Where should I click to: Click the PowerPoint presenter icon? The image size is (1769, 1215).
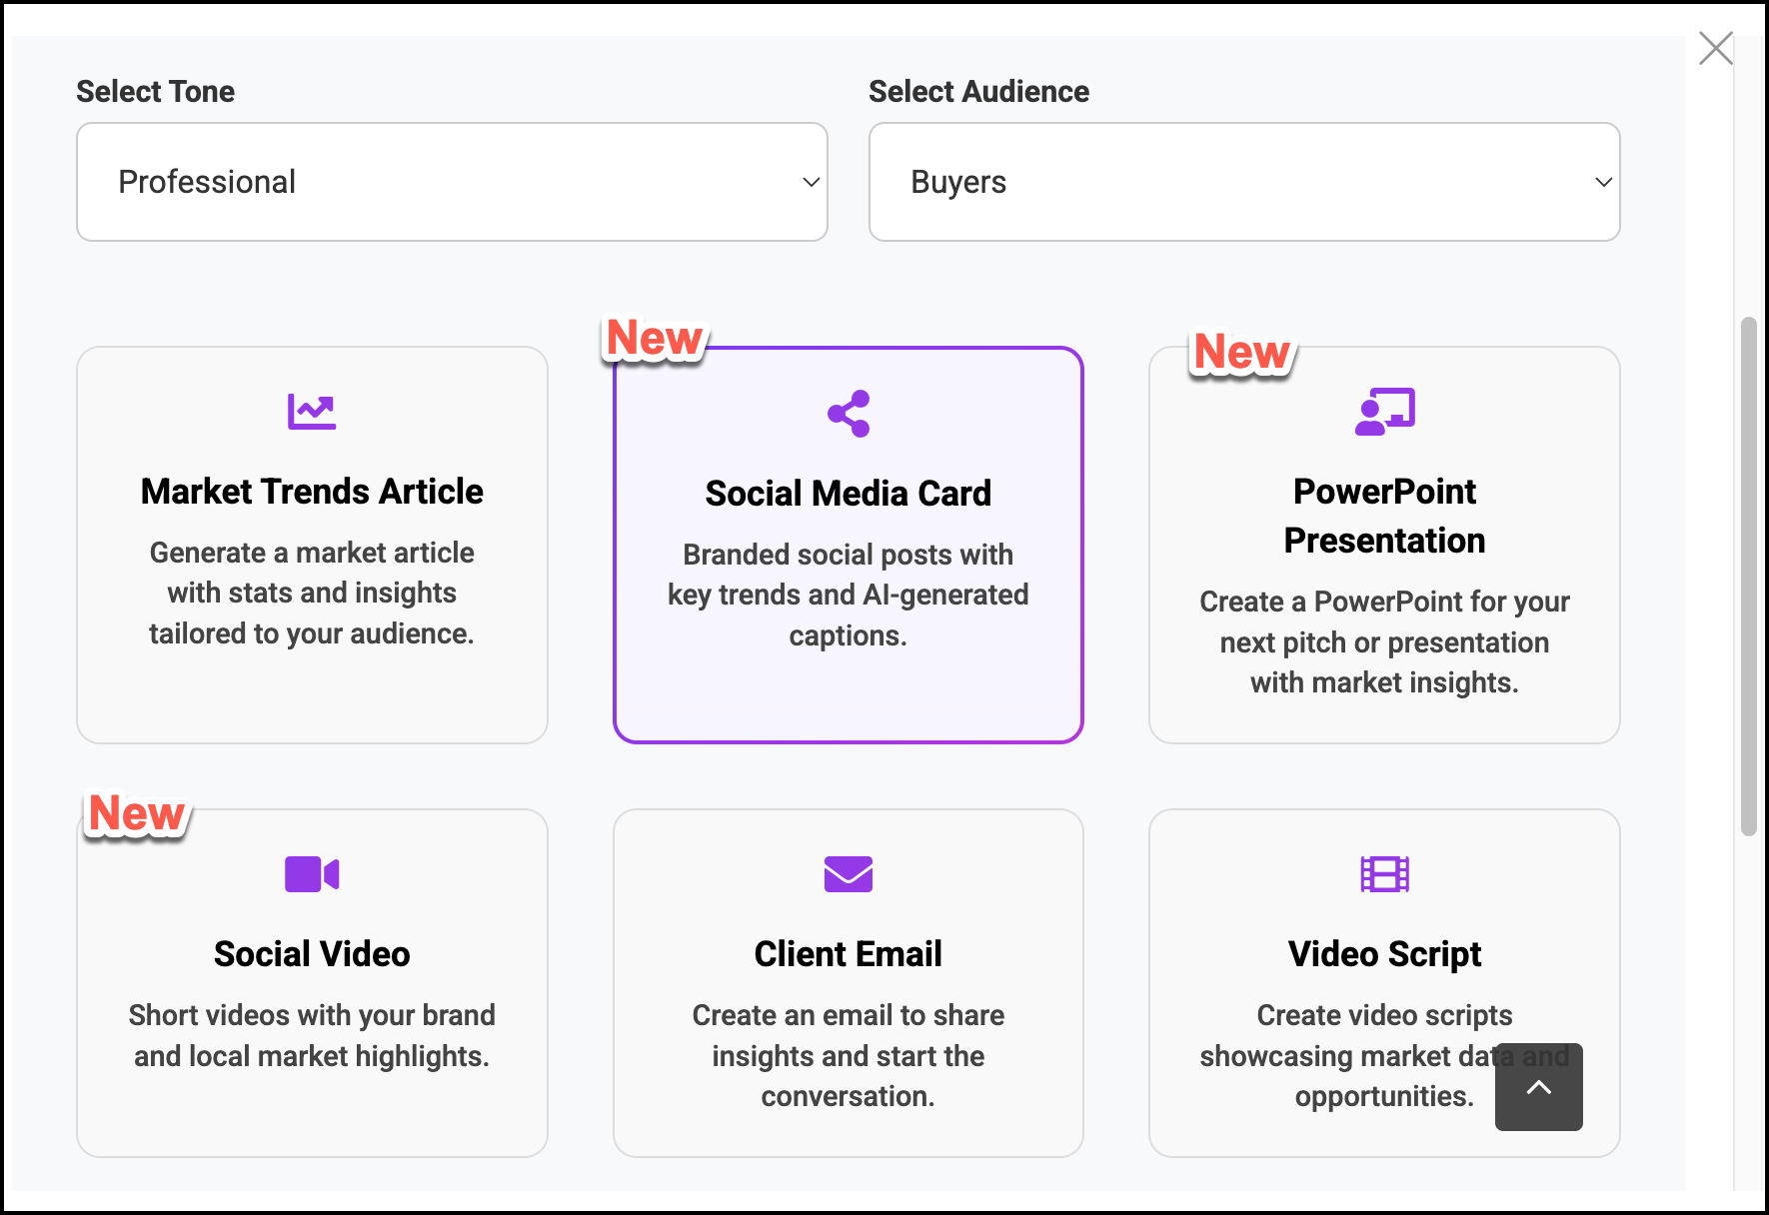pyautogui.click(x=1384, y=411)
